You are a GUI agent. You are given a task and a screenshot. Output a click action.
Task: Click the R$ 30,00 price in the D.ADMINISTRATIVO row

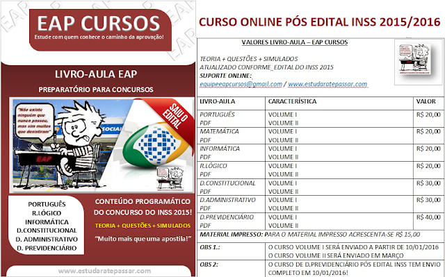pyautogui.click(x=428, y=200)
